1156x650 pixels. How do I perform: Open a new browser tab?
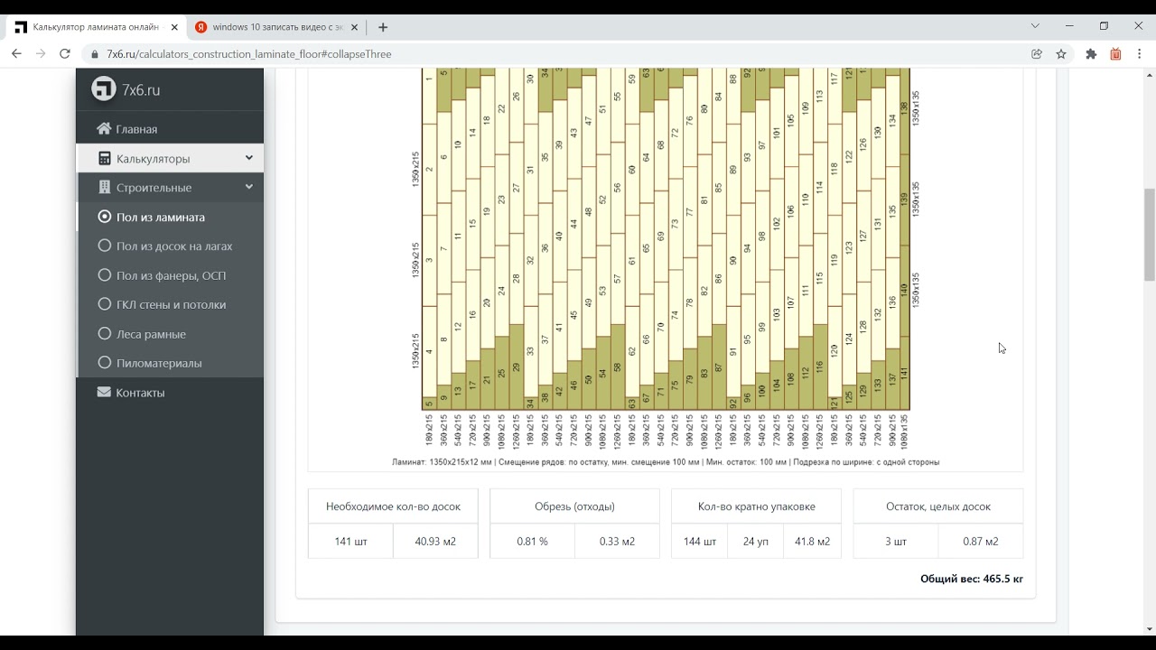tap(383, 27)
